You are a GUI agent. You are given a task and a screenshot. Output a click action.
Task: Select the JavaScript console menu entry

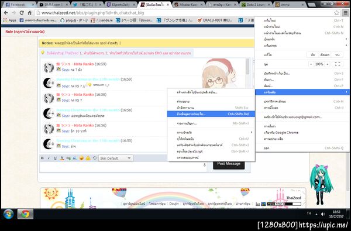tap(211, 151)
